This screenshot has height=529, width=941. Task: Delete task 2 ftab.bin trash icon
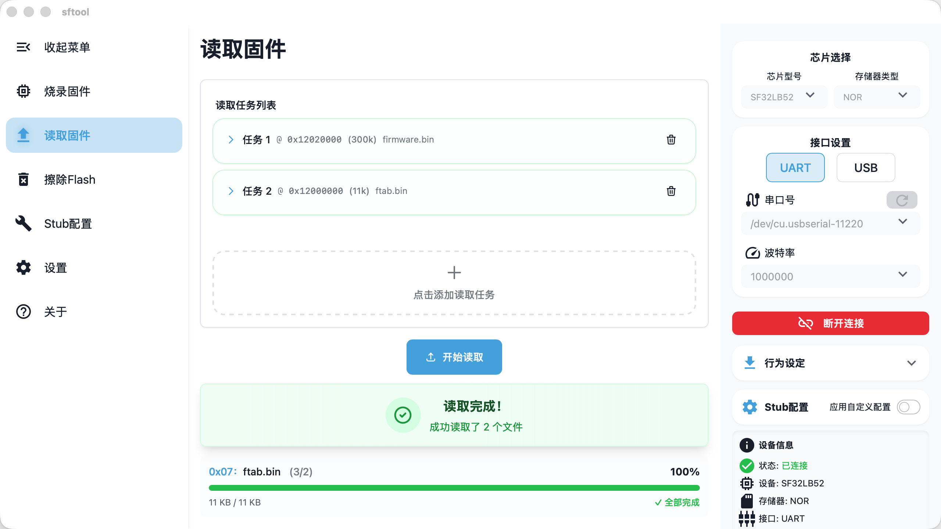671,191
